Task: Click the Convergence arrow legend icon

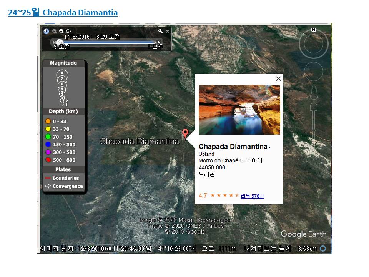Action: pyautogui.click(x=48, y=186)
